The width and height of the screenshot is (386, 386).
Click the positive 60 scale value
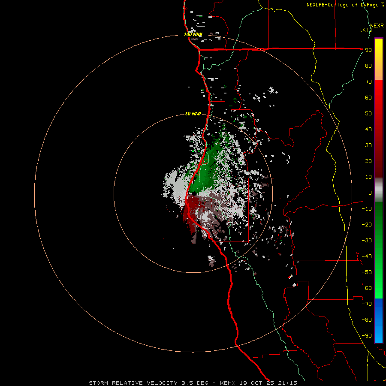368,98
